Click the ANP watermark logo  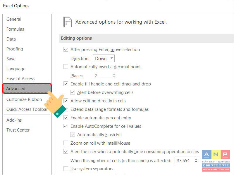pyautogui.click(x=216, y=161)
